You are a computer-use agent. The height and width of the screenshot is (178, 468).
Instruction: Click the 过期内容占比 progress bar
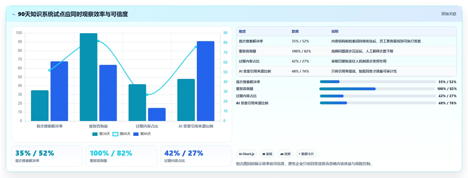tap(378, 96)
